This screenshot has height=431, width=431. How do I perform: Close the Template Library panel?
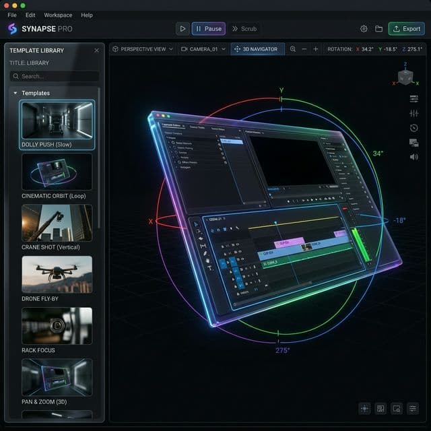tap(96, 51)
